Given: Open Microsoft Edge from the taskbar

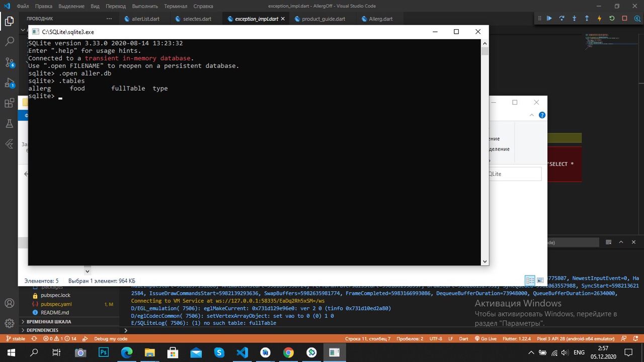Looking at the screenshot, I should coord(127,352).
